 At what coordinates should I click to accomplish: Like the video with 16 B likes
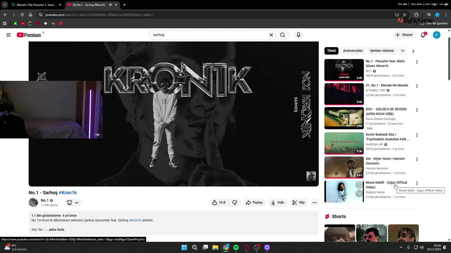[x=218, y=202]
